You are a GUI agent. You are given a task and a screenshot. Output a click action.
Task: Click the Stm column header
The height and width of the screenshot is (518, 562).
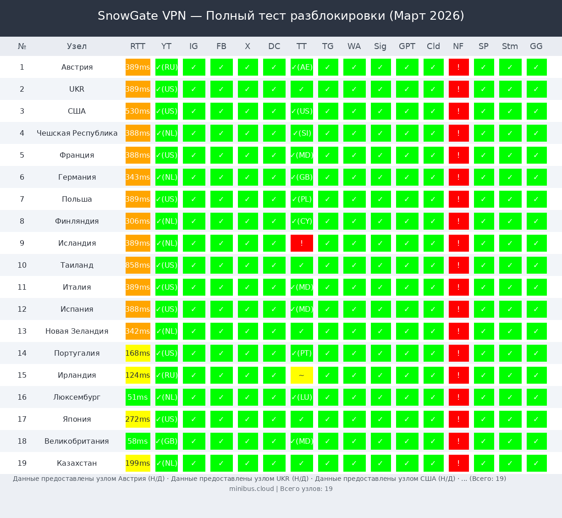510,46
